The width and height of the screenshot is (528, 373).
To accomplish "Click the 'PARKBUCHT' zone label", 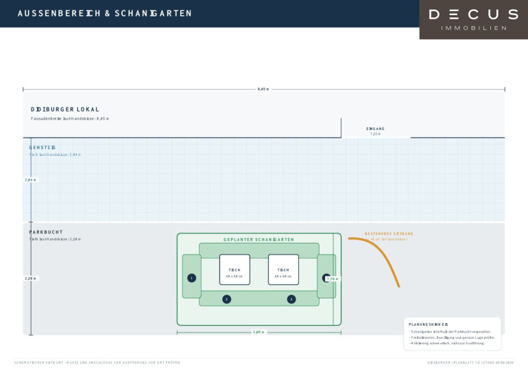I will [46, 232].
